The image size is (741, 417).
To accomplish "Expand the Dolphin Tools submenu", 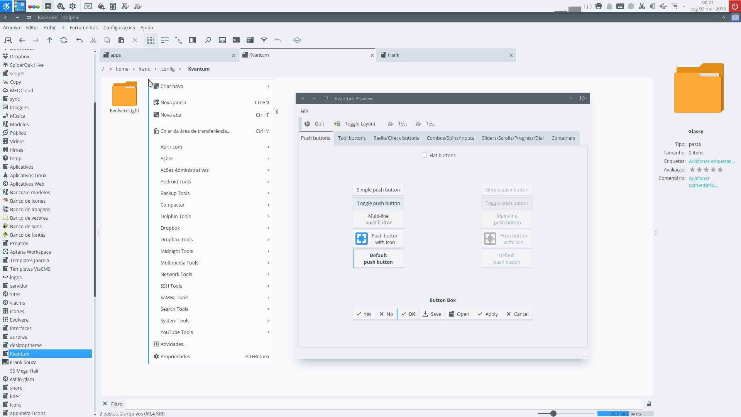I will coord(211,216).
